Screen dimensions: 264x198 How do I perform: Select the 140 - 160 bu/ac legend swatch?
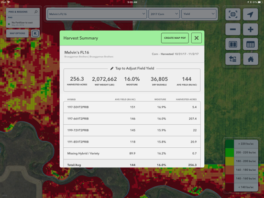230,179
